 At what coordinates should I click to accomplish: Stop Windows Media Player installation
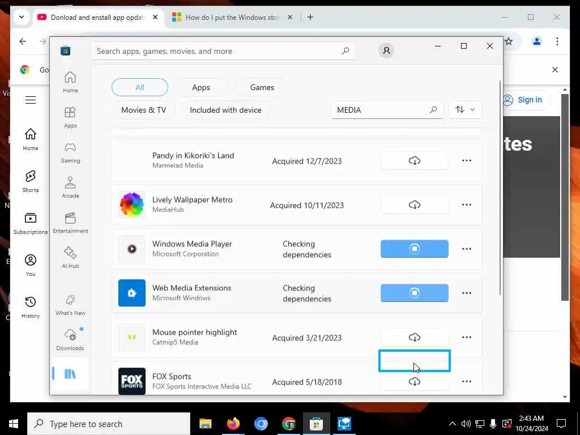414,249
